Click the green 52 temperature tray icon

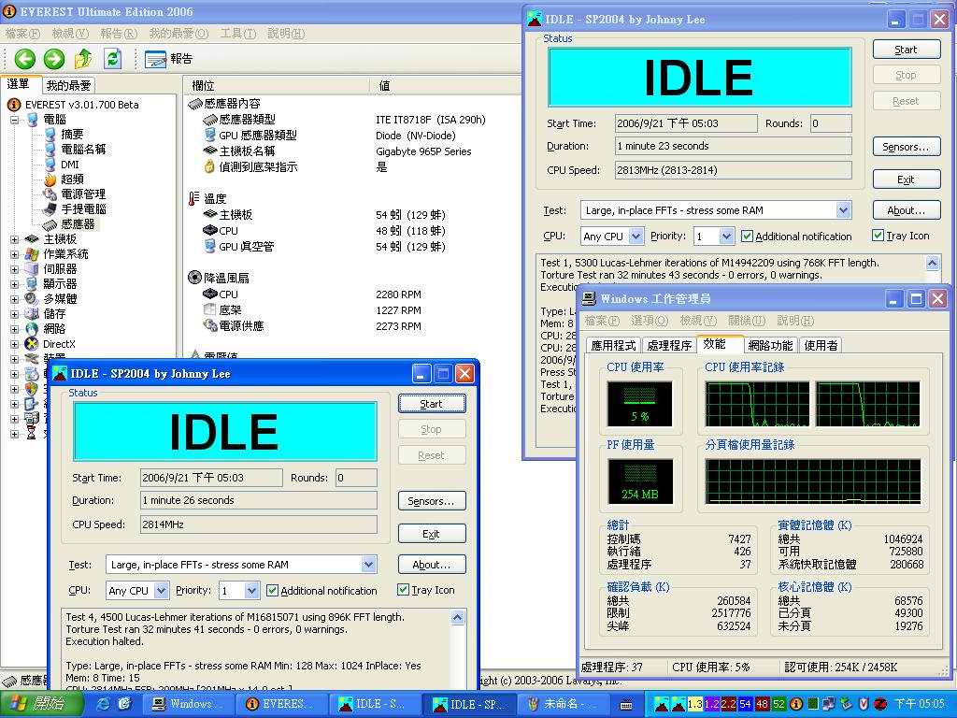pos(778,704)
